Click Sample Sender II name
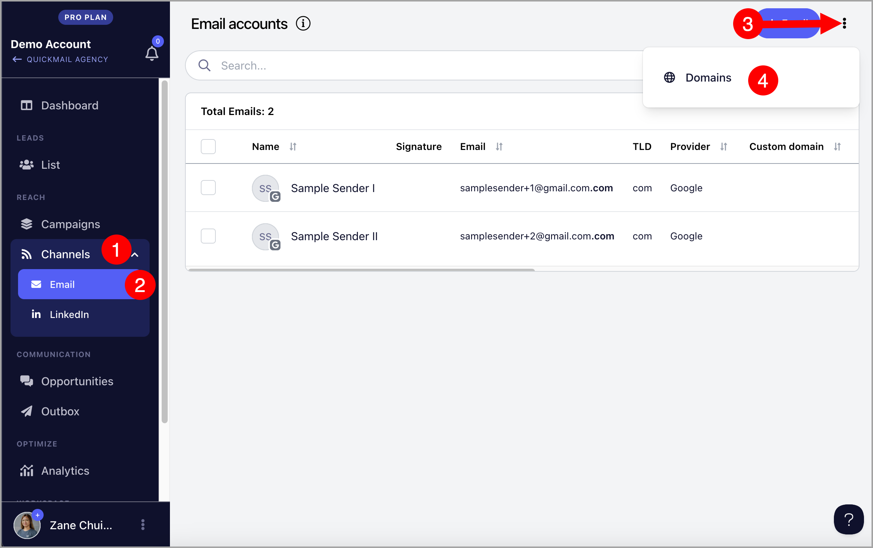The image size is (873, 548). 334,236
